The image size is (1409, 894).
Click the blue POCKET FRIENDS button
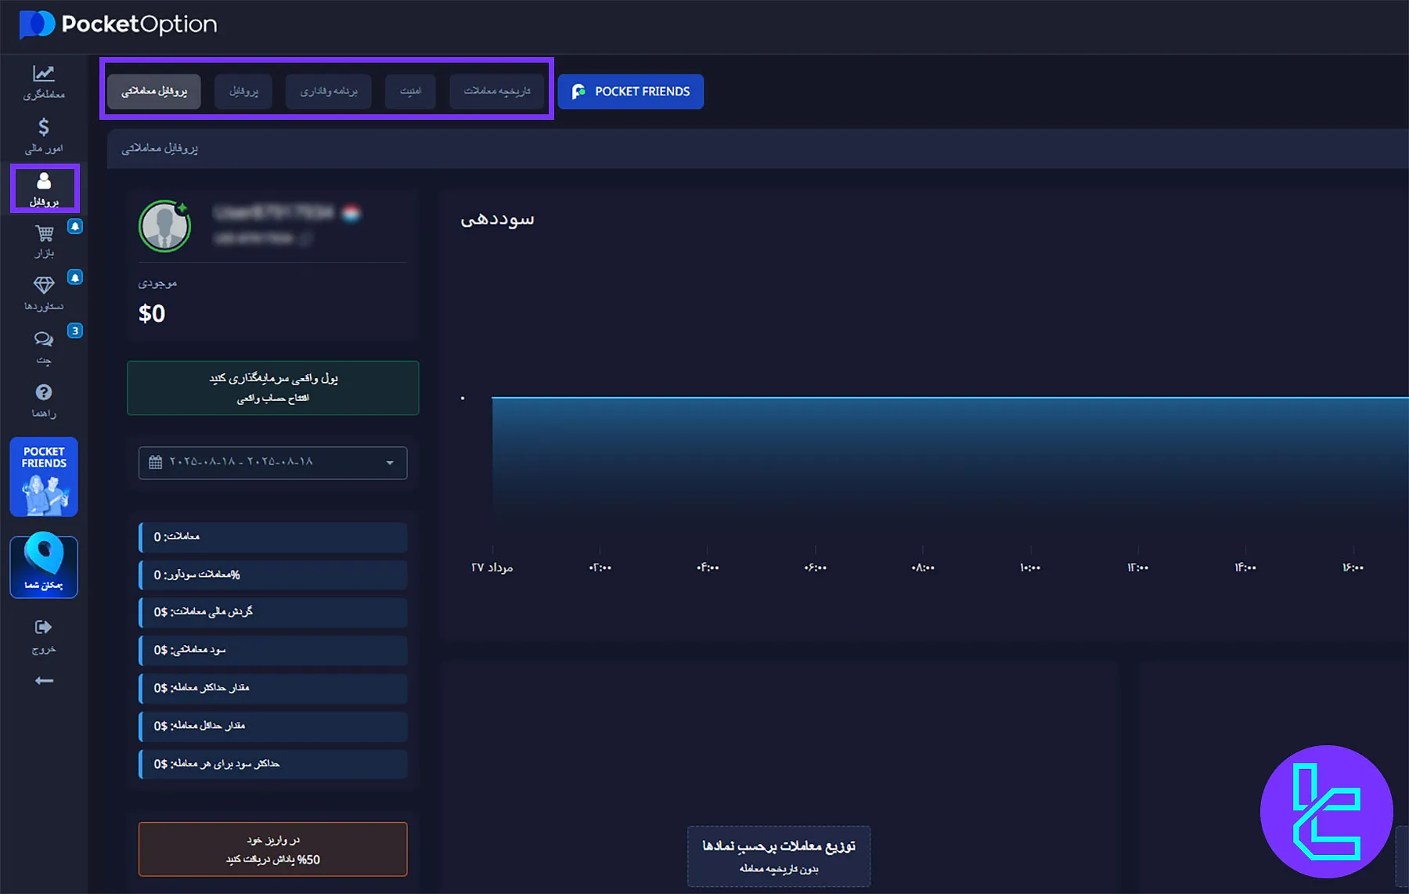tap(630, 92)
